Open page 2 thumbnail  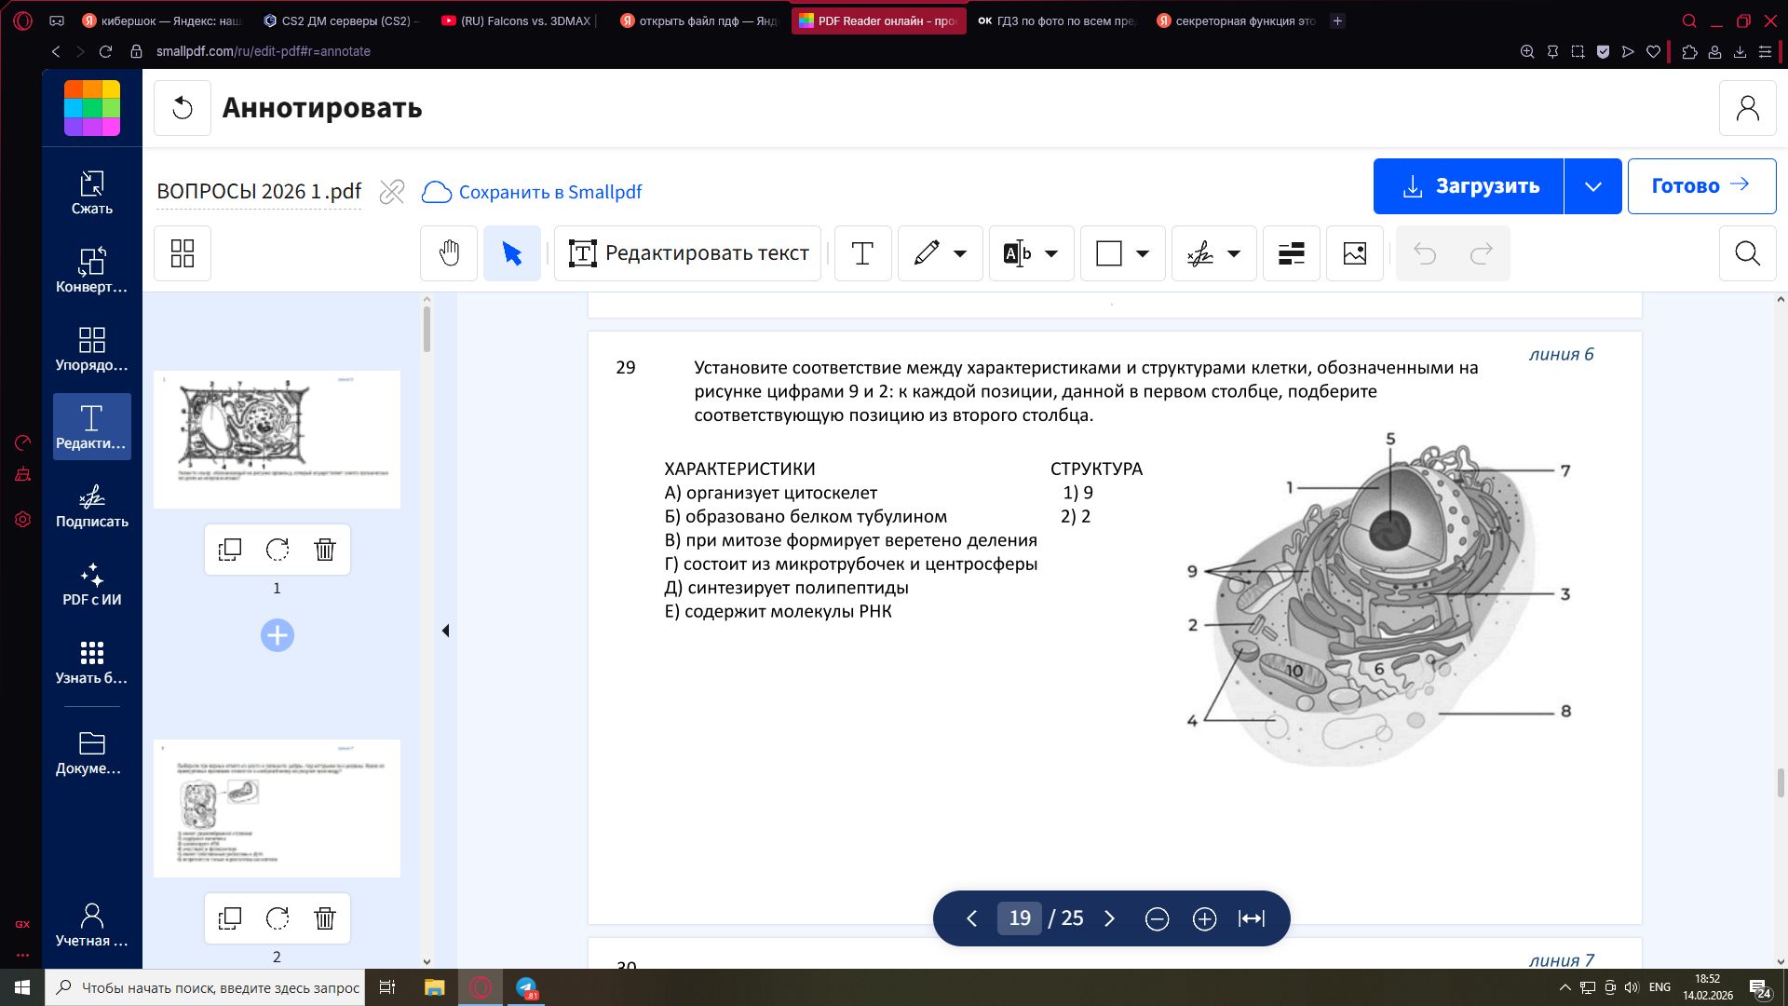tap(277, 808)
